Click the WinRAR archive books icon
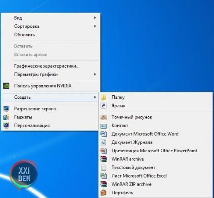214x198 pixels. click(x=104, y=159)
